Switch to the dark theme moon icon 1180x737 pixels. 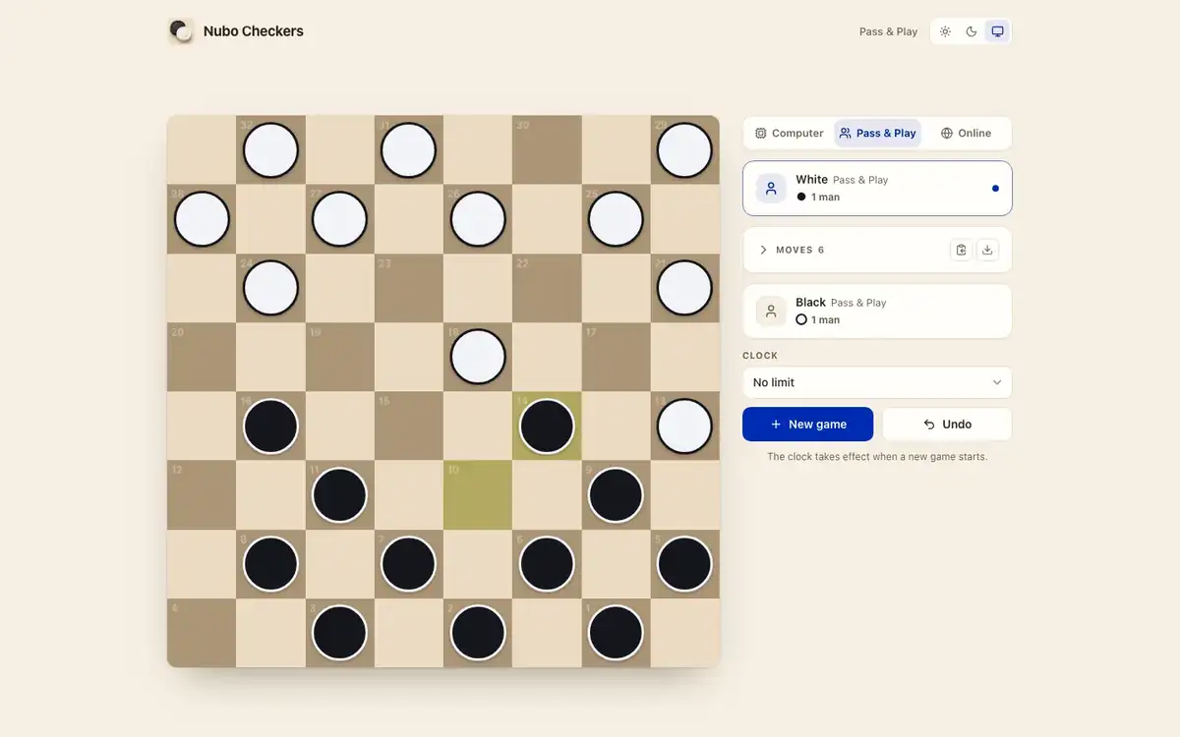tap(972, 31)
